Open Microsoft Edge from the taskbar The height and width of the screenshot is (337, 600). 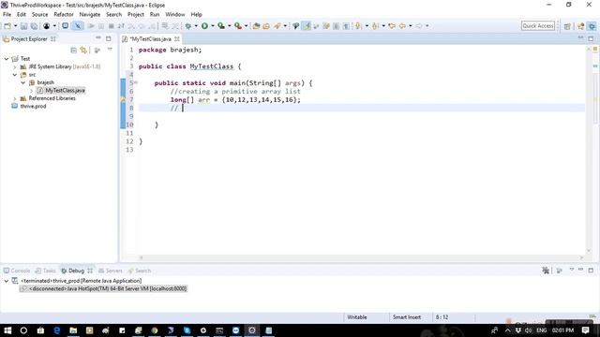56,330
